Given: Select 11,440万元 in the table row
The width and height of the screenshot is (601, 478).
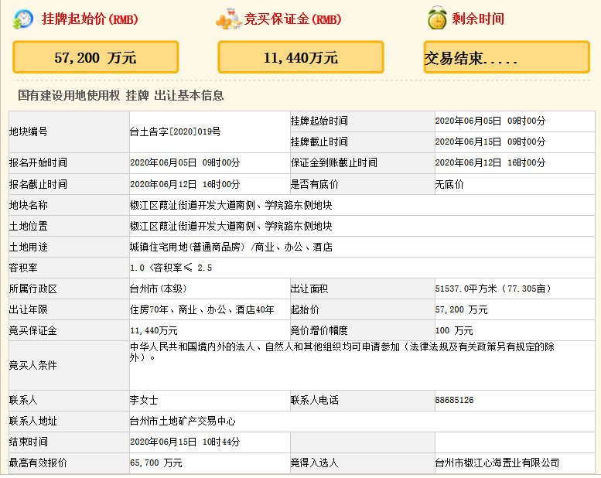Looking at the screenshot, I should click(x=154, y=331).
